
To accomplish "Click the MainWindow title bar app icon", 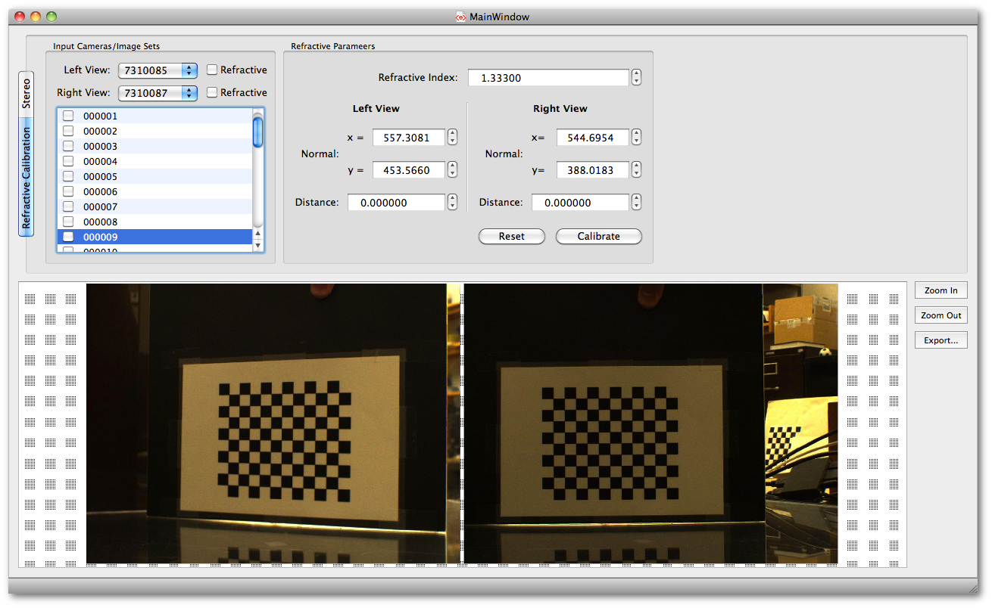I will coord(460,17).
